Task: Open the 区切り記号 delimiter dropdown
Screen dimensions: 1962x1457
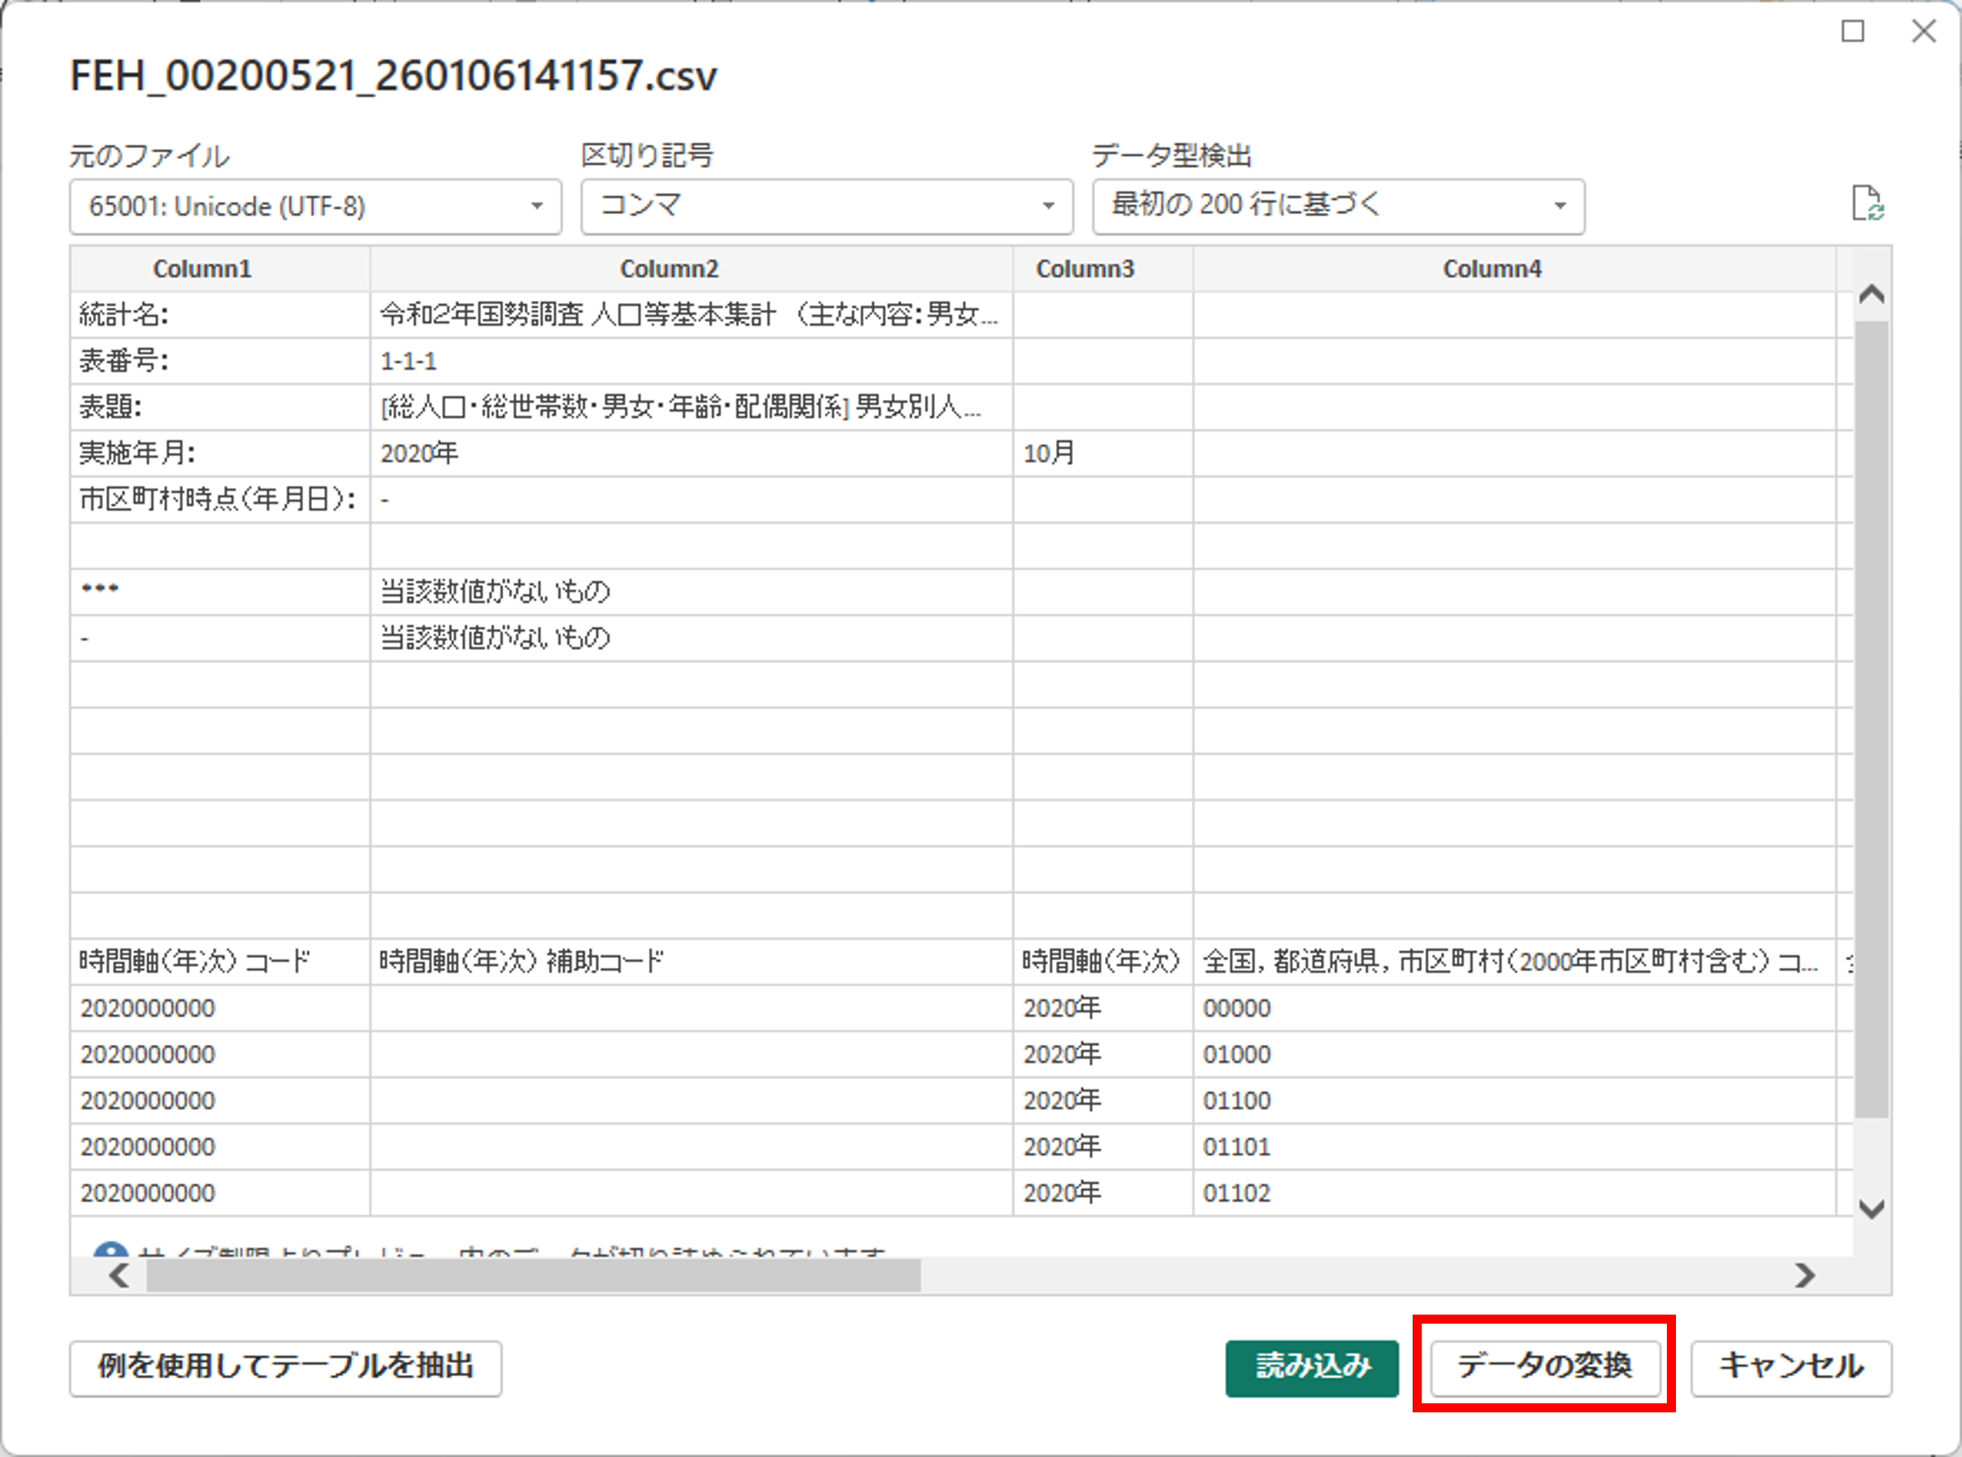Action: pyautogui.click(x=826, y=206)
